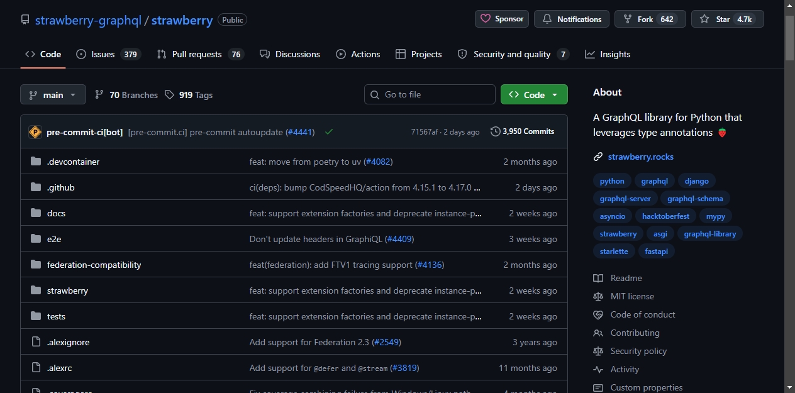Open the strawberry-graphql owner link
795x393 pixels.
(x=88, y=20)
